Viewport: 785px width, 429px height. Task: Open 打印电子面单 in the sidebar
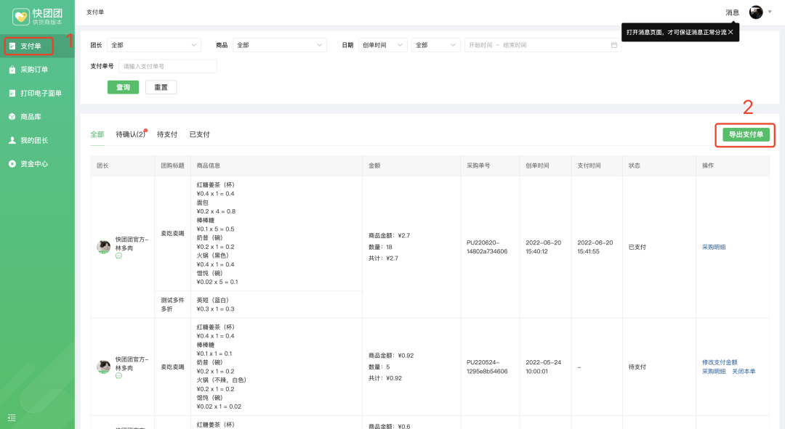(x=12, y=93)
